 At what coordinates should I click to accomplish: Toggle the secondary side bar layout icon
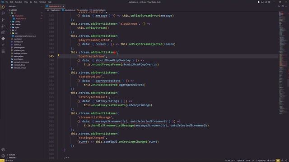[266, 2]
